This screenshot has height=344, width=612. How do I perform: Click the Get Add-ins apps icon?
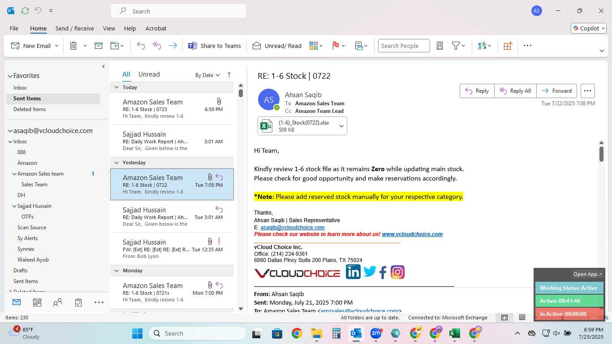coord(508,46)
